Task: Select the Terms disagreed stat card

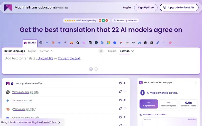Action: coord(169,104)
